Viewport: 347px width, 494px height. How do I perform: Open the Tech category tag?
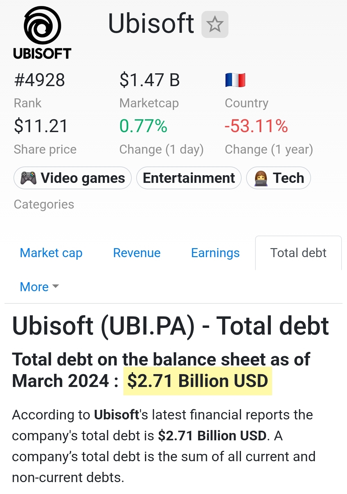pyautogui.click(x=279, y=178)
